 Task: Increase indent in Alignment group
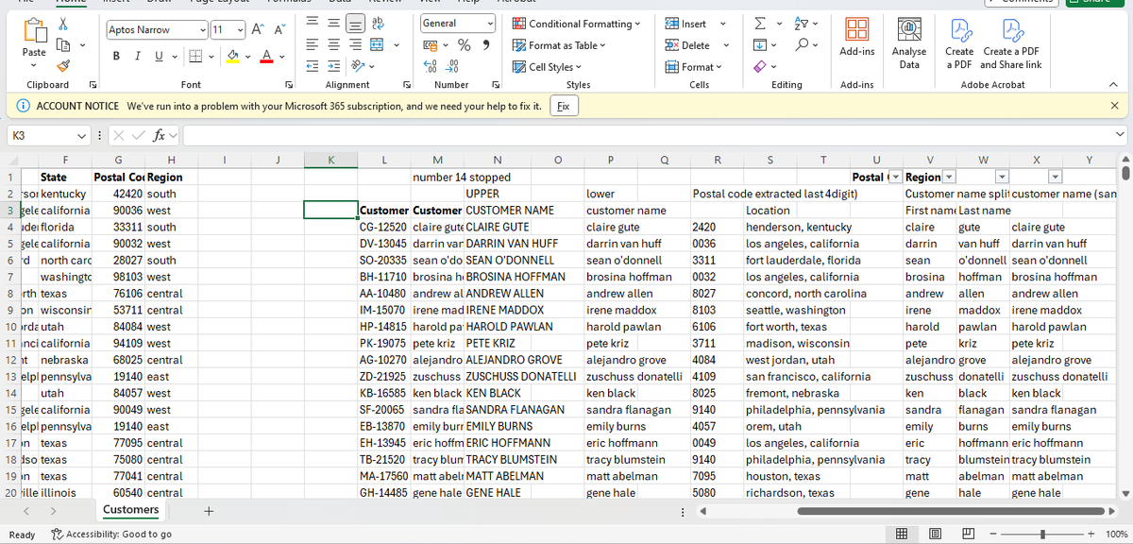(334, 65)
